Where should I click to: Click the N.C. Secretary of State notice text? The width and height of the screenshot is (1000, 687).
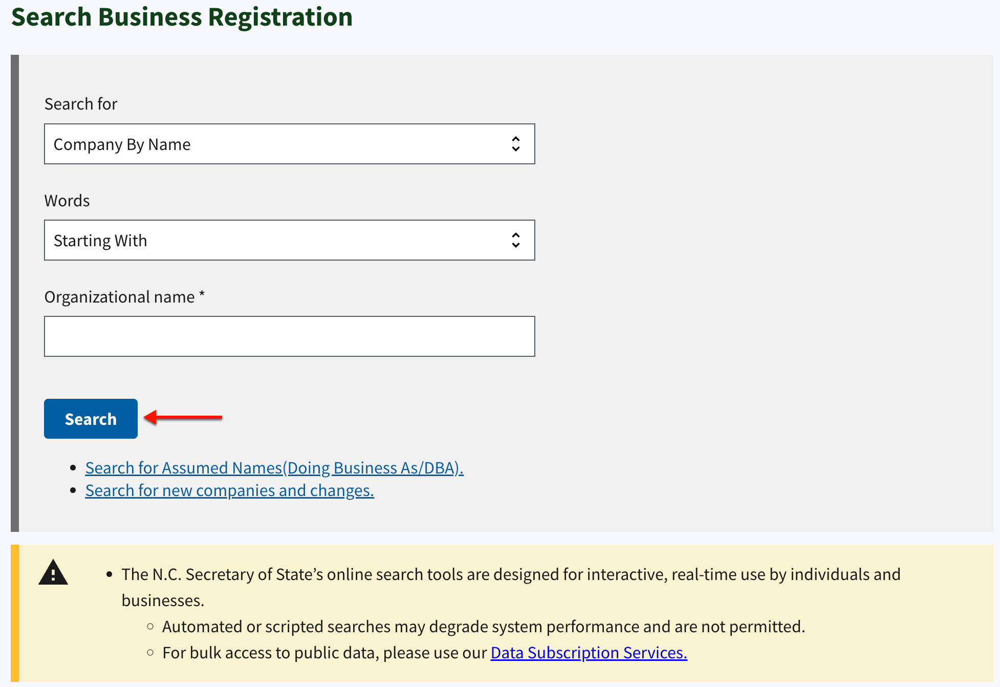(511, 587)
